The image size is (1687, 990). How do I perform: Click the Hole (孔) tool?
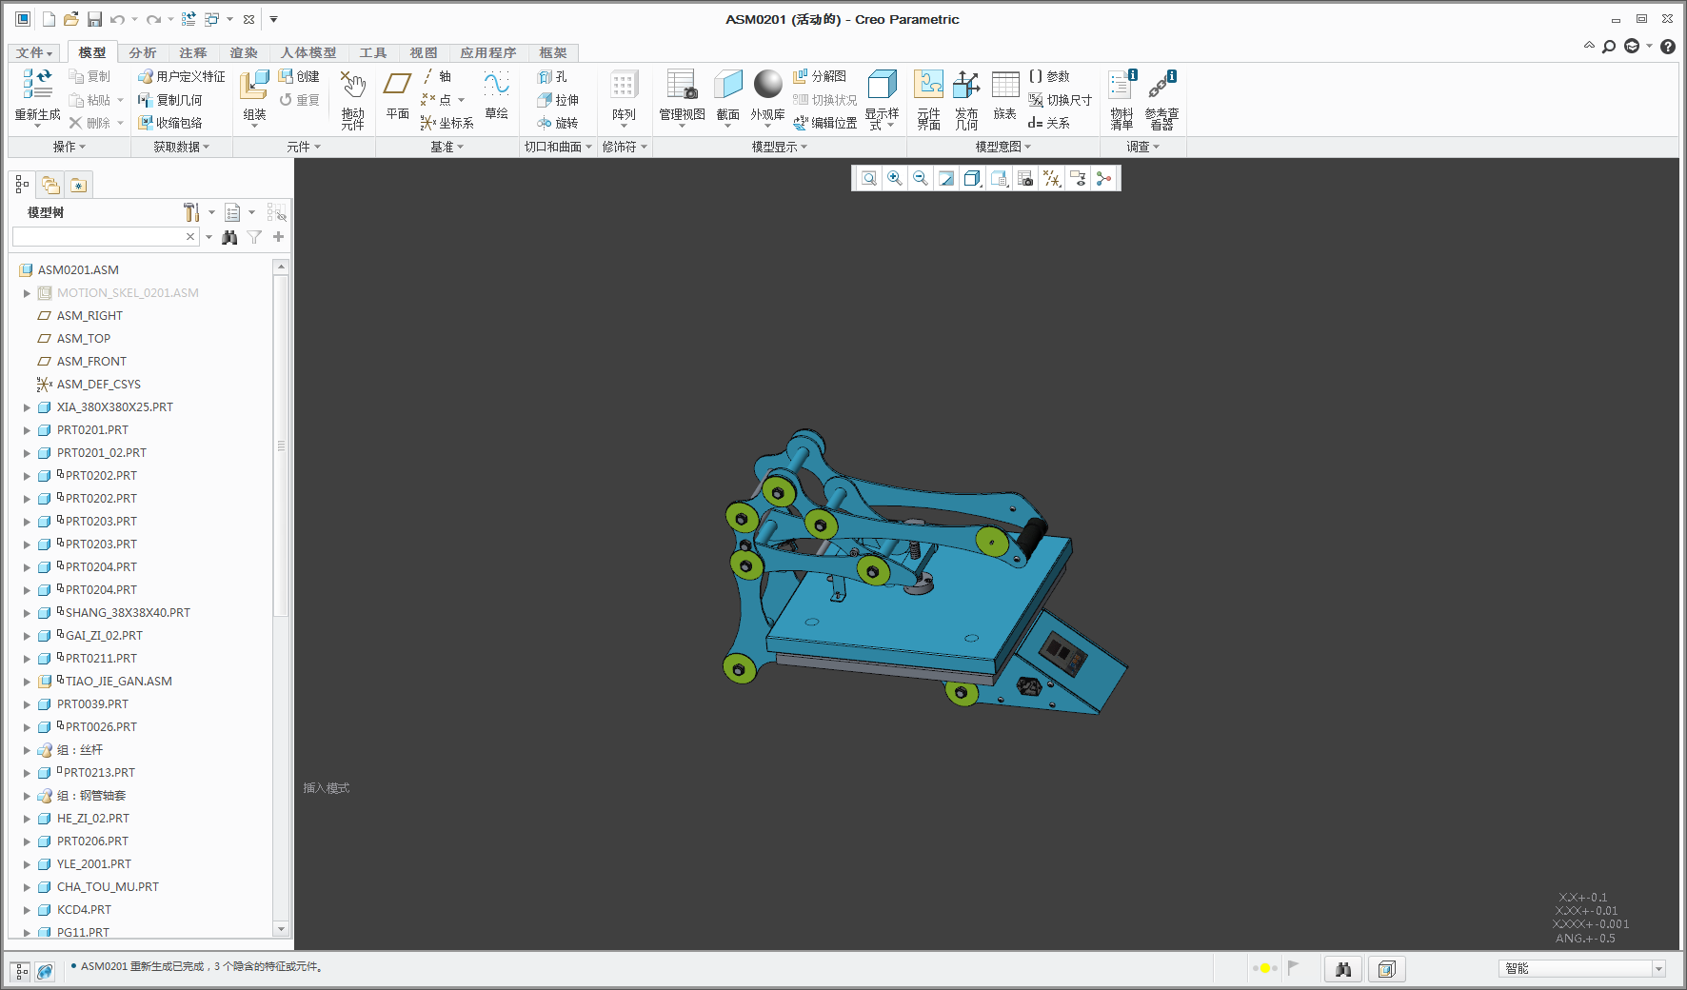(552, 76)
